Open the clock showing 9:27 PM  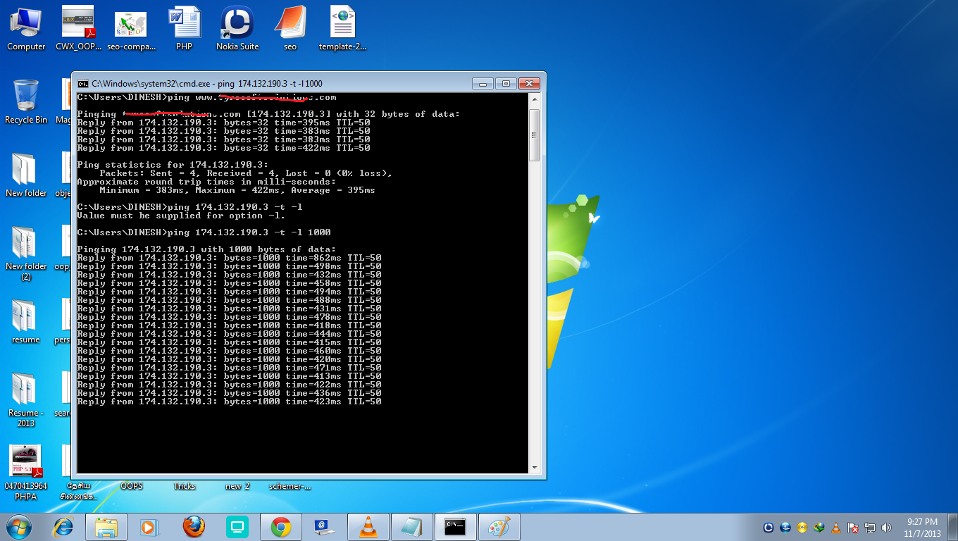[x=921, y=527]
